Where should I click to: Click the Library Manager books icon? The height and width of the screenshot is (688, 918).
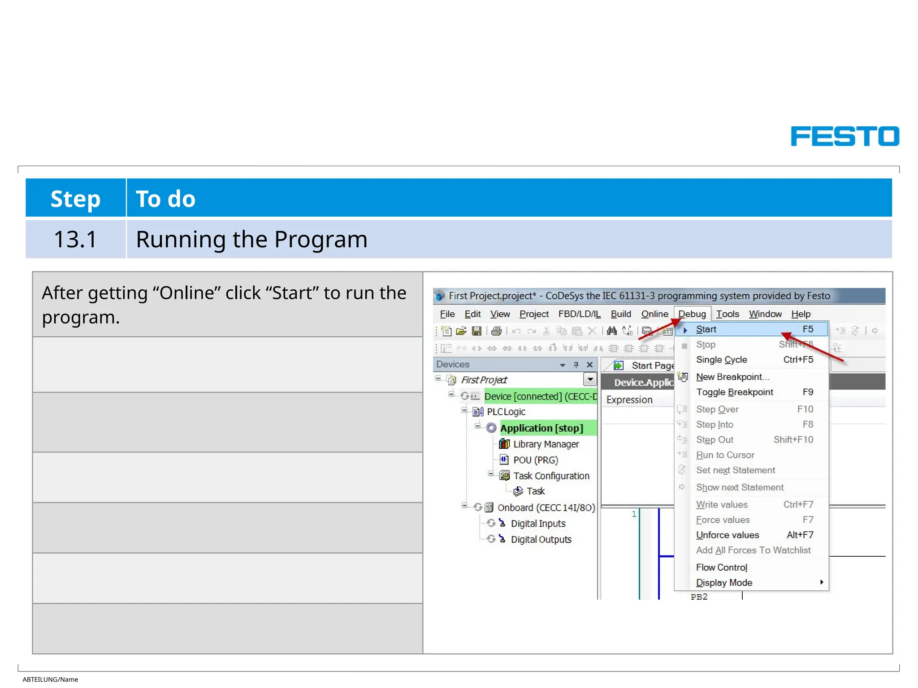click(504, 444)
